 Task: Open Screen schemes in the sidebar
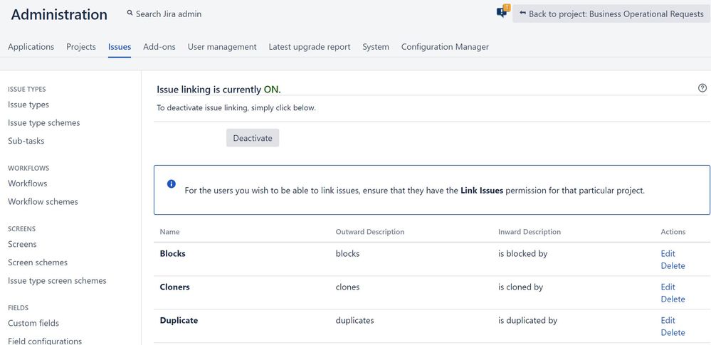[x=38, y=262]
